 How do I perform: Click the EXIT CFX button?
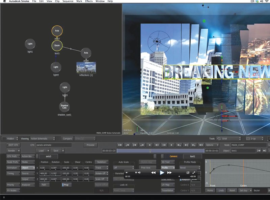(x=13, y=145)
